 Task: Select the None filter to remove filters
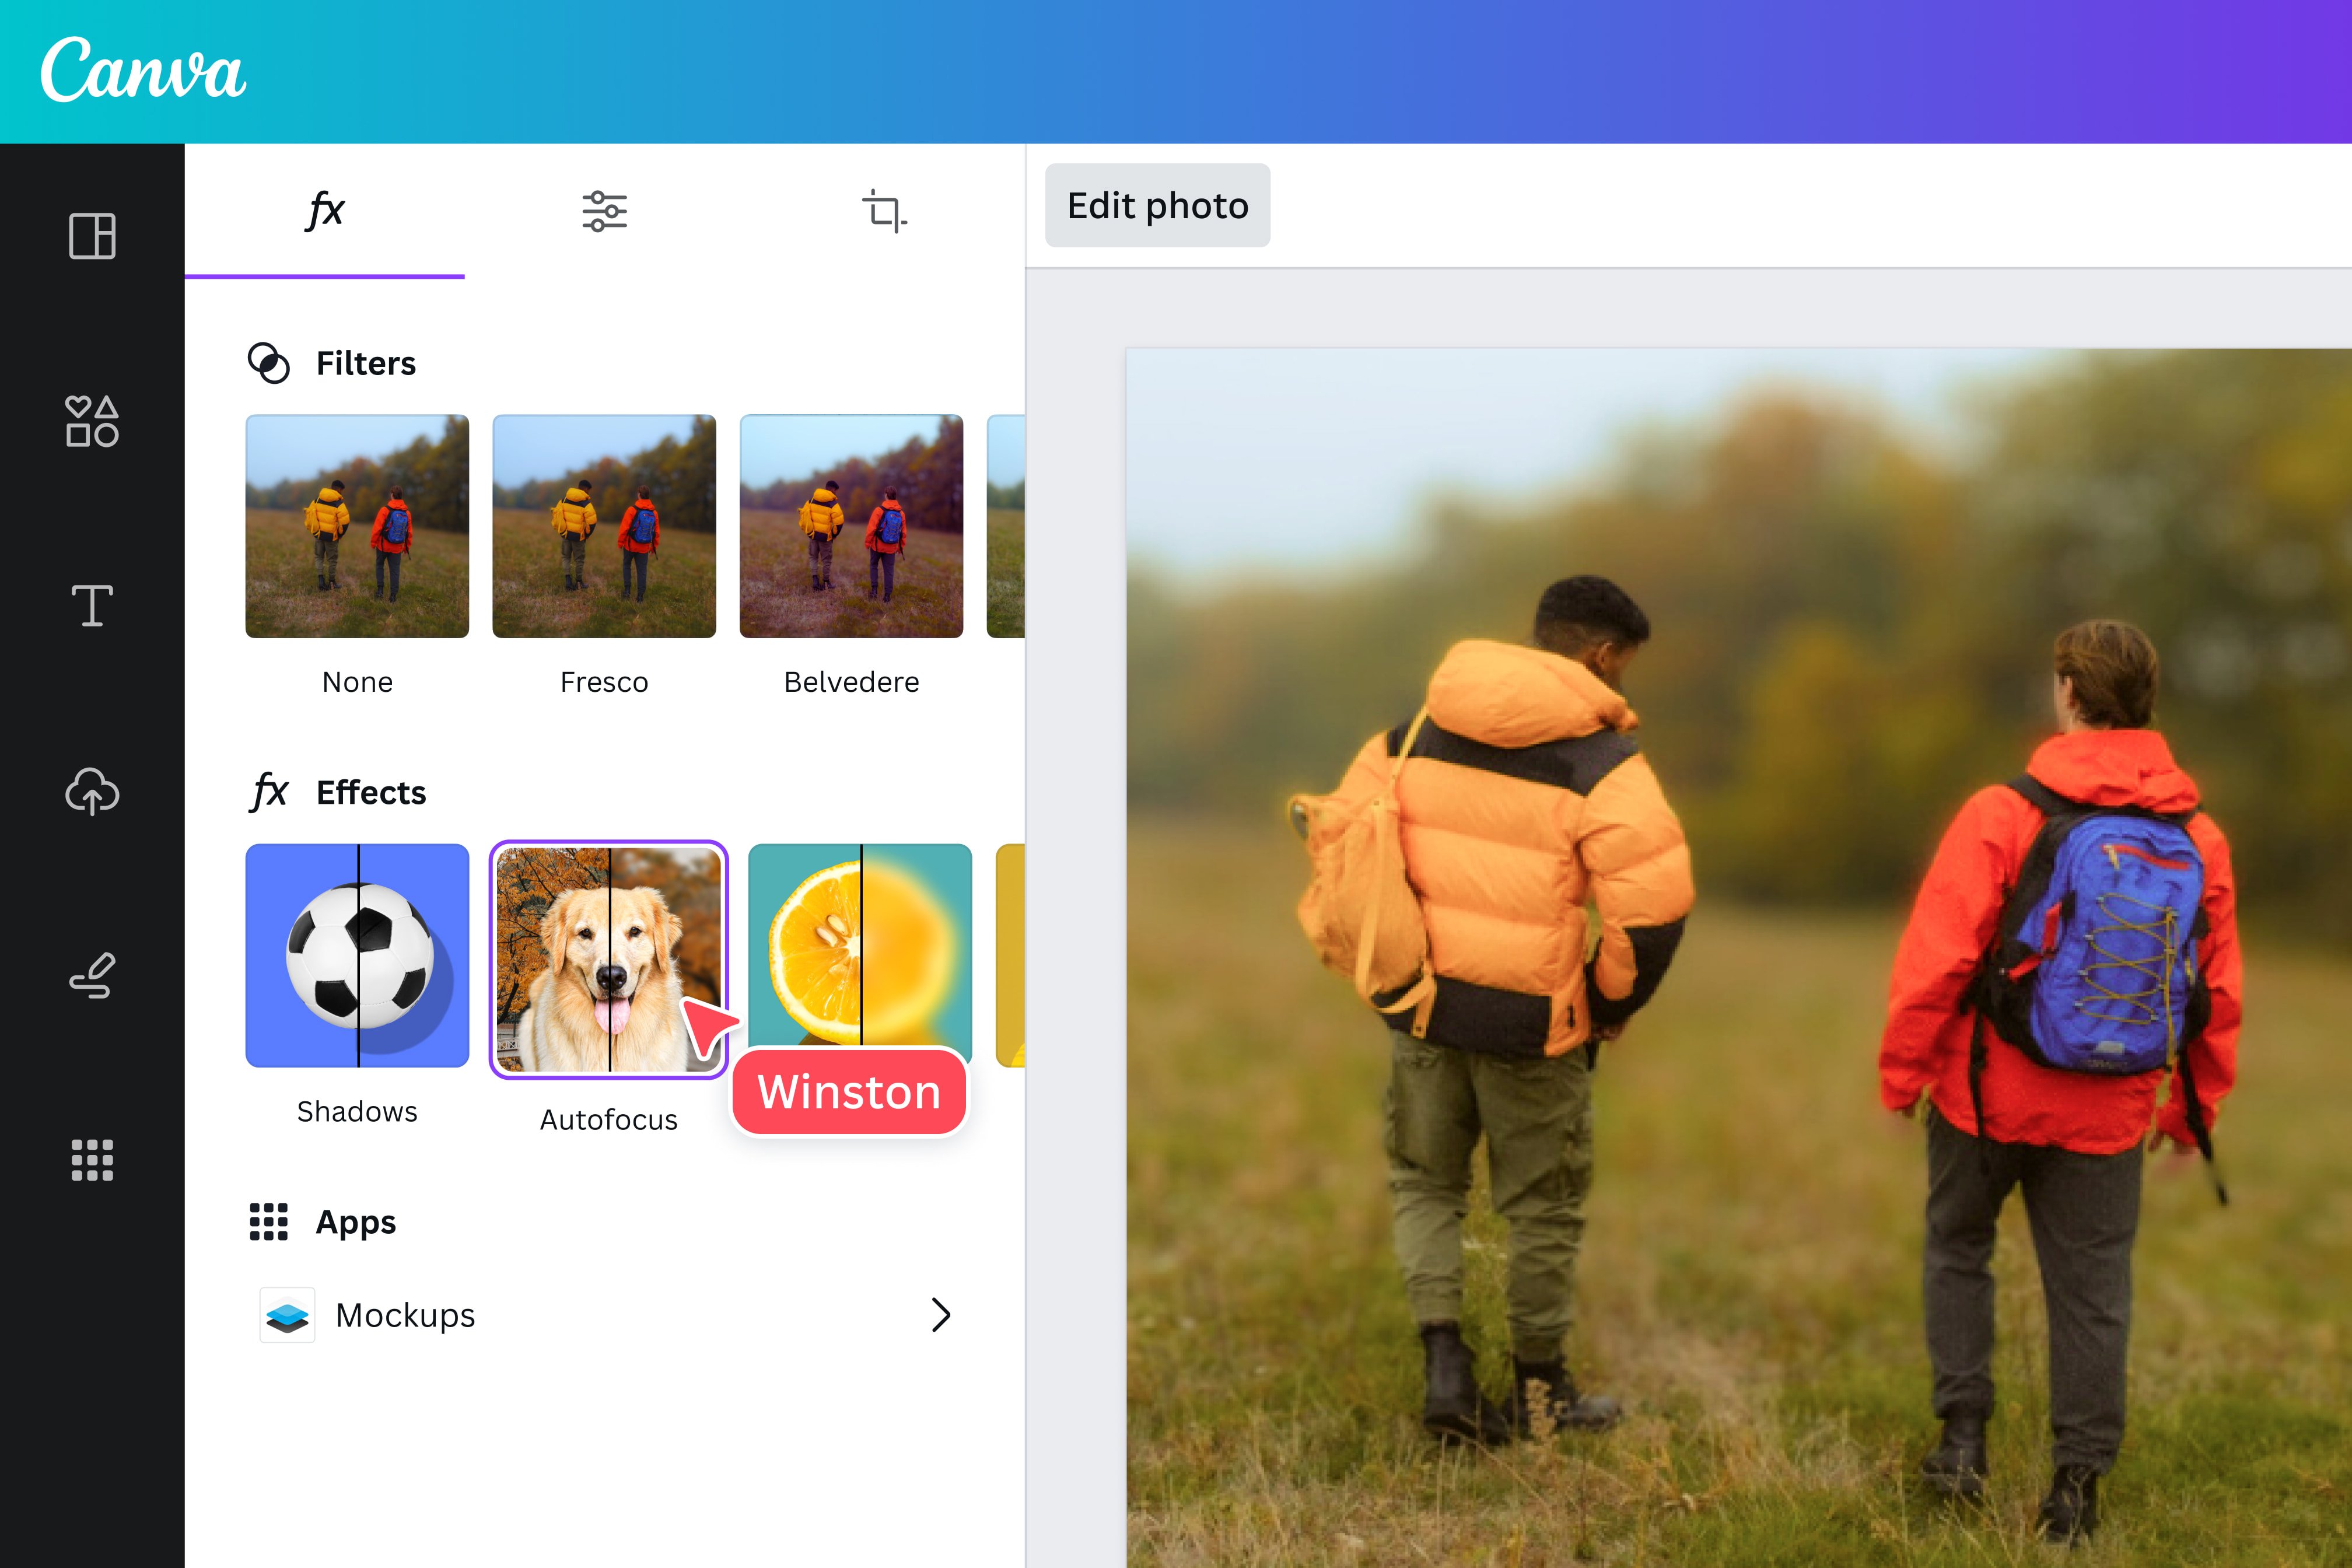(x=357, y=527)
